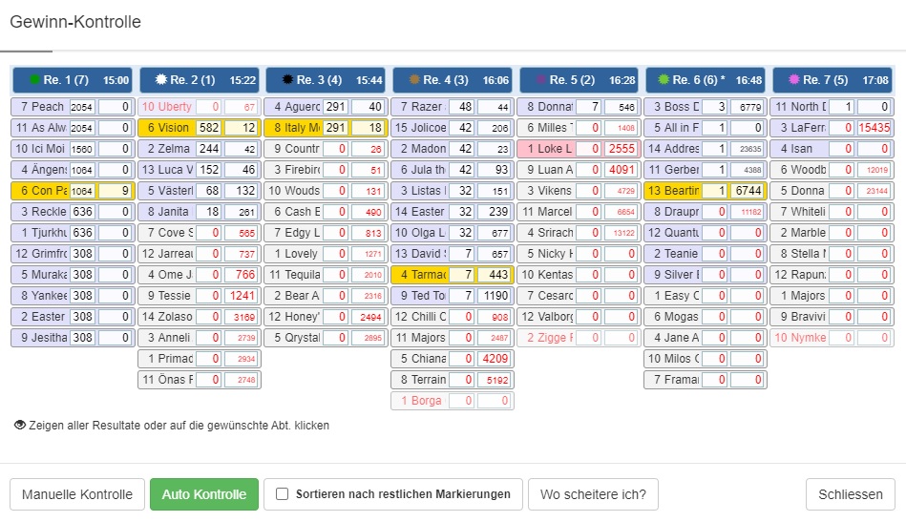Select 12 Grimfrc in race 1
Screen dimensions: 906x522
[x=73, y=254]
